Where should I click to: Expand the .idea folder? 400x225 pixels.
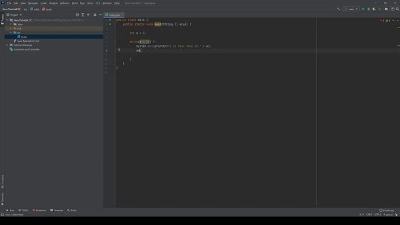coord(11,24)
